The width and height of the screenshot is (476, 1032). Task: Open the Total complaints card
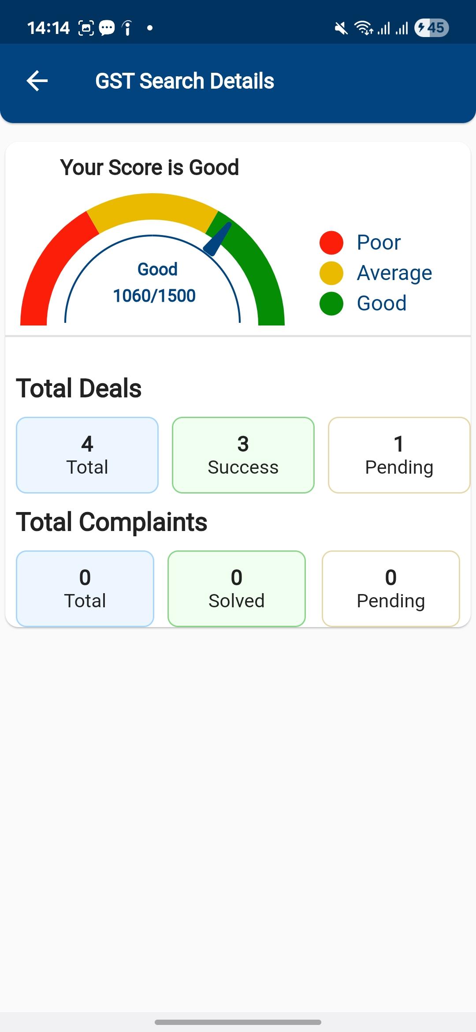pos(85,589)
